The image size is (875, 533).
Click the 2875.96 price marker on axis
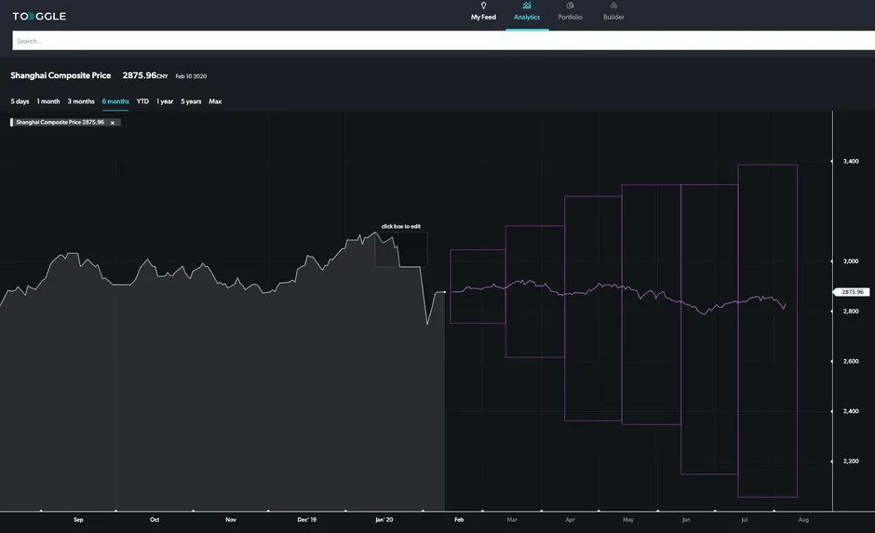(852, 291)
